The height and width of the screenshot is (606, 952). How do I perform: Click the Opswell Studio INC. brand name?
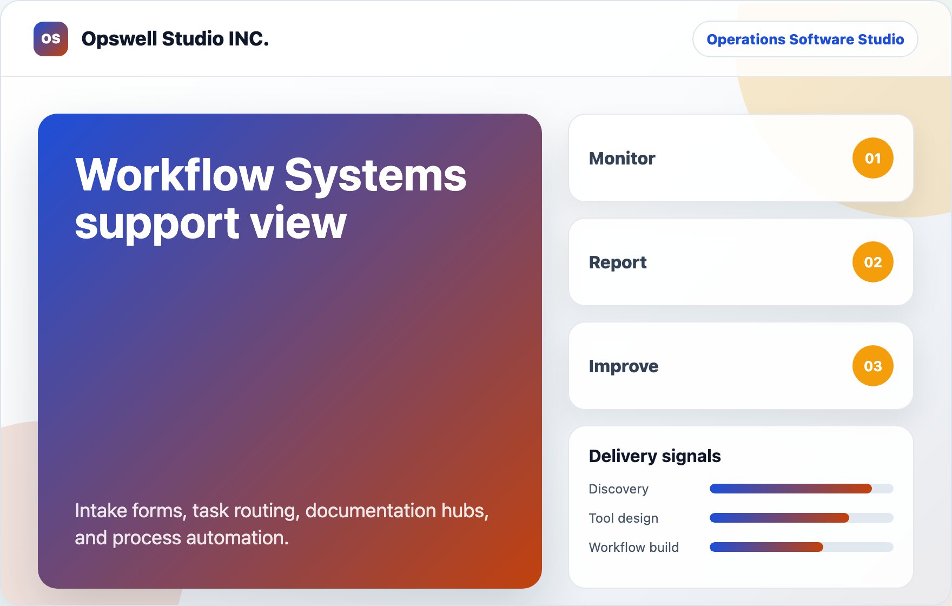175,39
